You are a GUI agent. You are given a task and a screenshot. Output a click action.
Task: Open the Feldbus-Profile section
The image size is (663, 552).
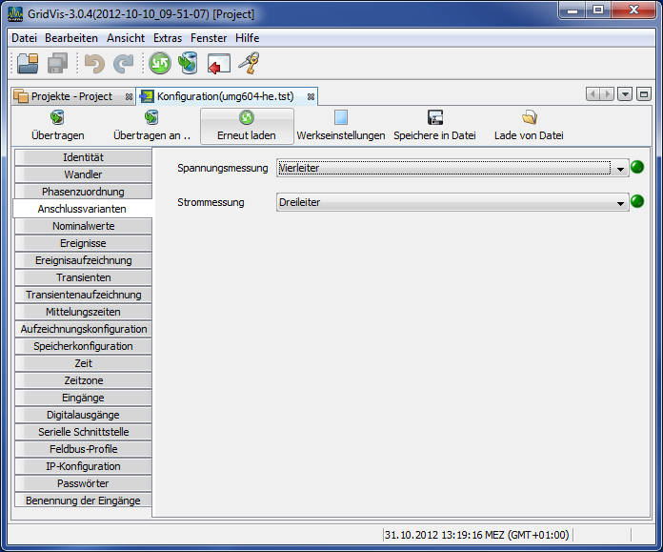point(83,449)
